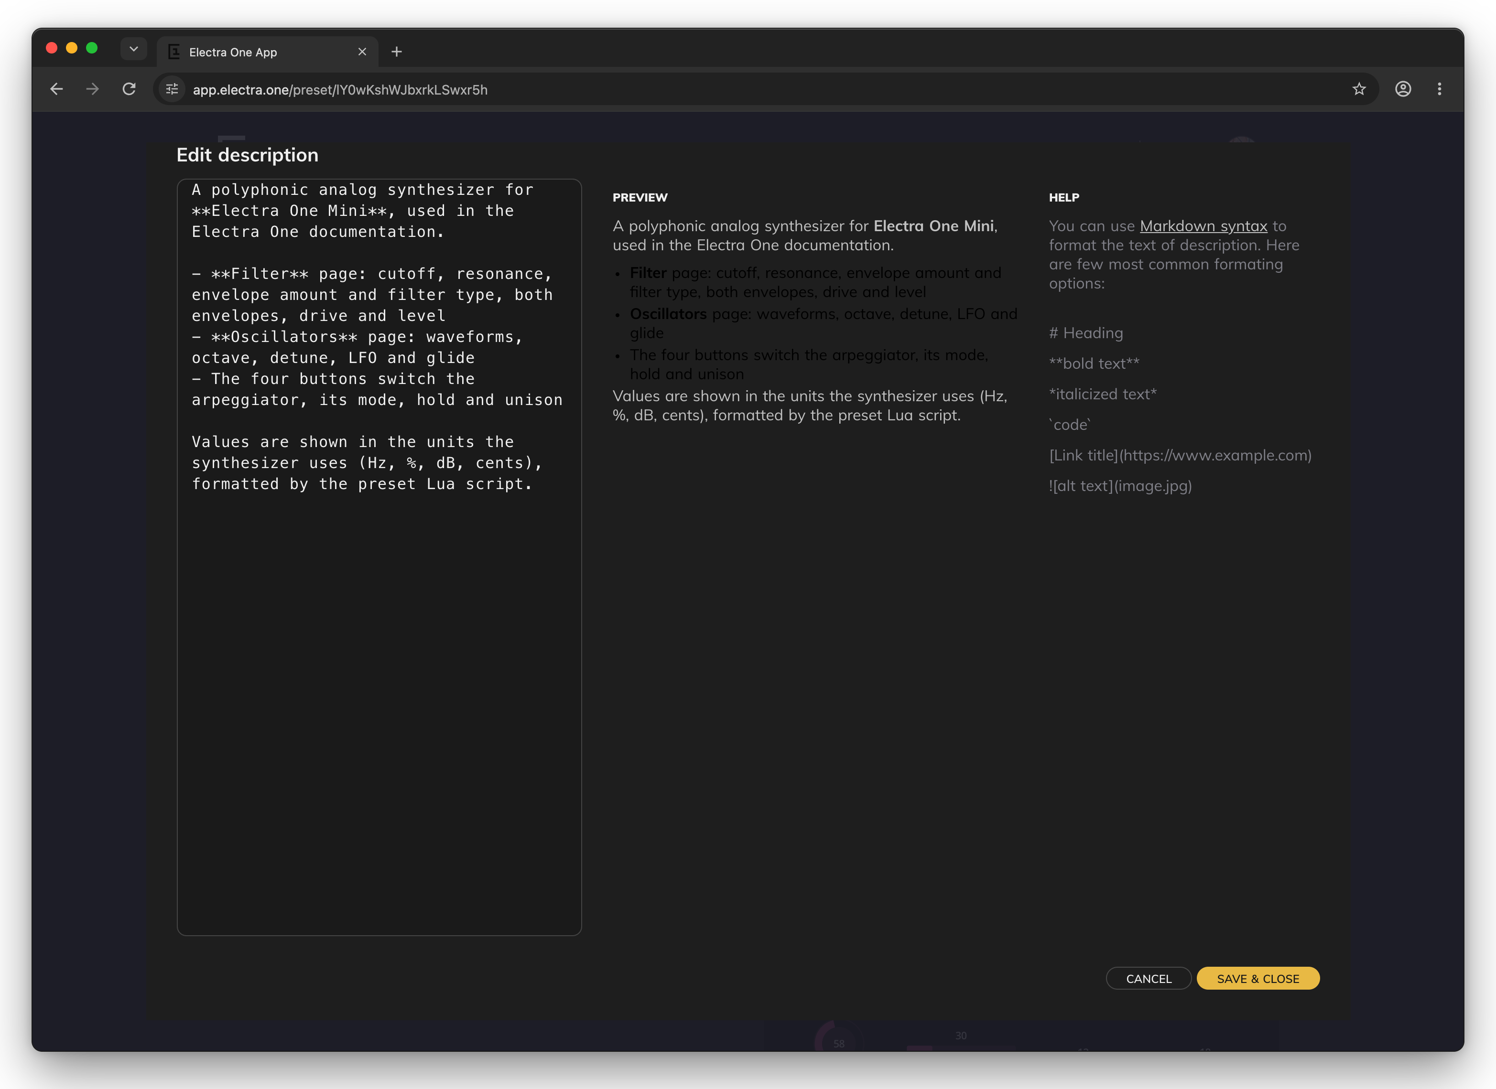
Task: Click the bold 'Oscillators' preview bullet
Action: pyautogui.click(x=668, y=314)
